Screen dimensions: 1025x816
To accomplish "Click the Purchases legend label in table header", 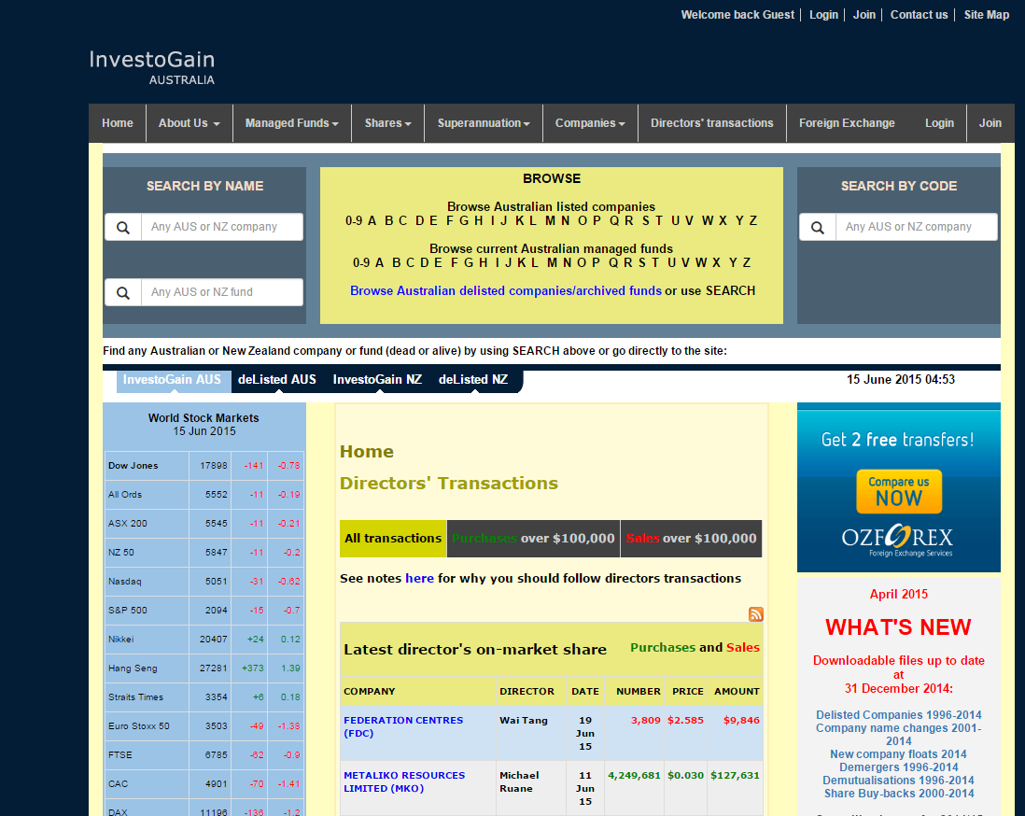I will [663, 647].
